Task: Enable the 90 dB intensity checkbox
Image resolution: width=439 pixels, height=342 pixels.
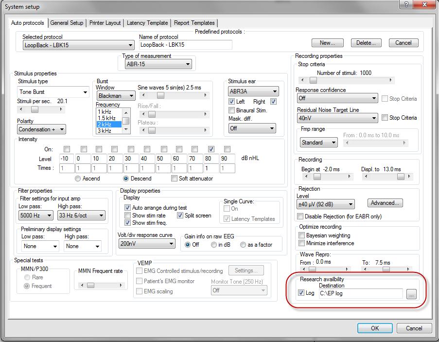Action: pos(228,149)
